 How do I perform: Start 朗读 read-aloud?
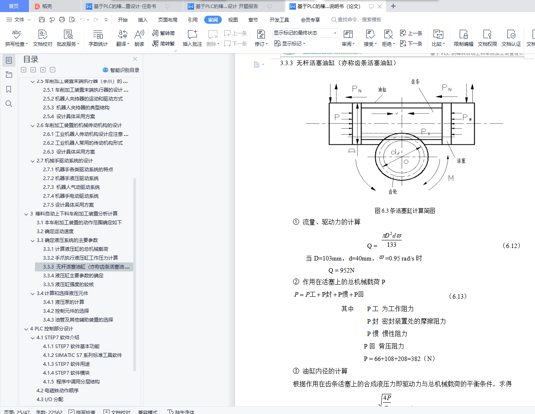(x=139, y=38)
